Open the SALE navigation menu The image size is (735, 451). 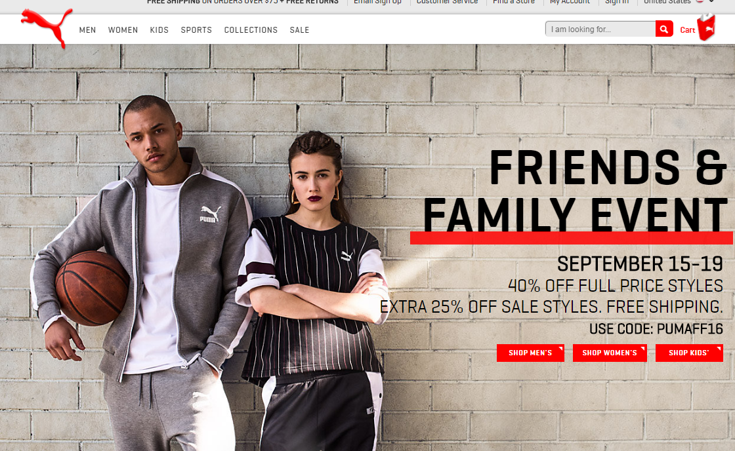(x=299, y=30)
